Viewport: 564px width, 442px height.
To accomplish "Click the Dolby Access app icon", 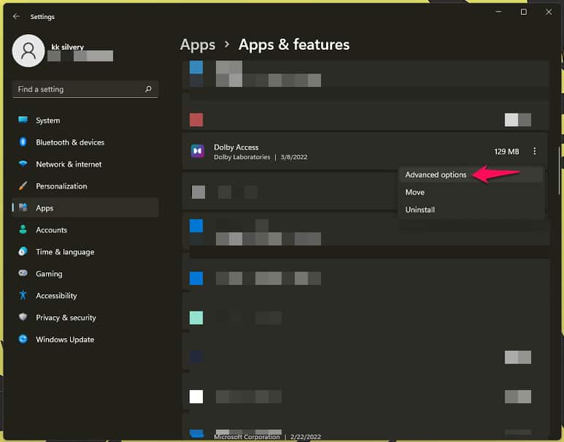I will (x=197, y=151).
